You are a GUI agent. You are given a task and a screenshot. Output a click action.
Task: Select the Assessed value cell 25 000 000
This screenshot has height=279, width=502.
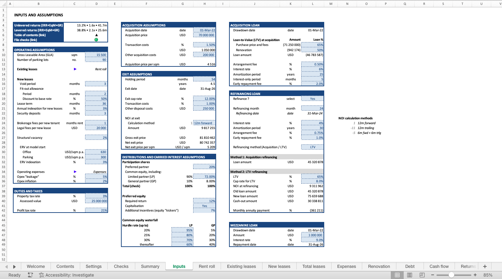[x=96, y=201]
